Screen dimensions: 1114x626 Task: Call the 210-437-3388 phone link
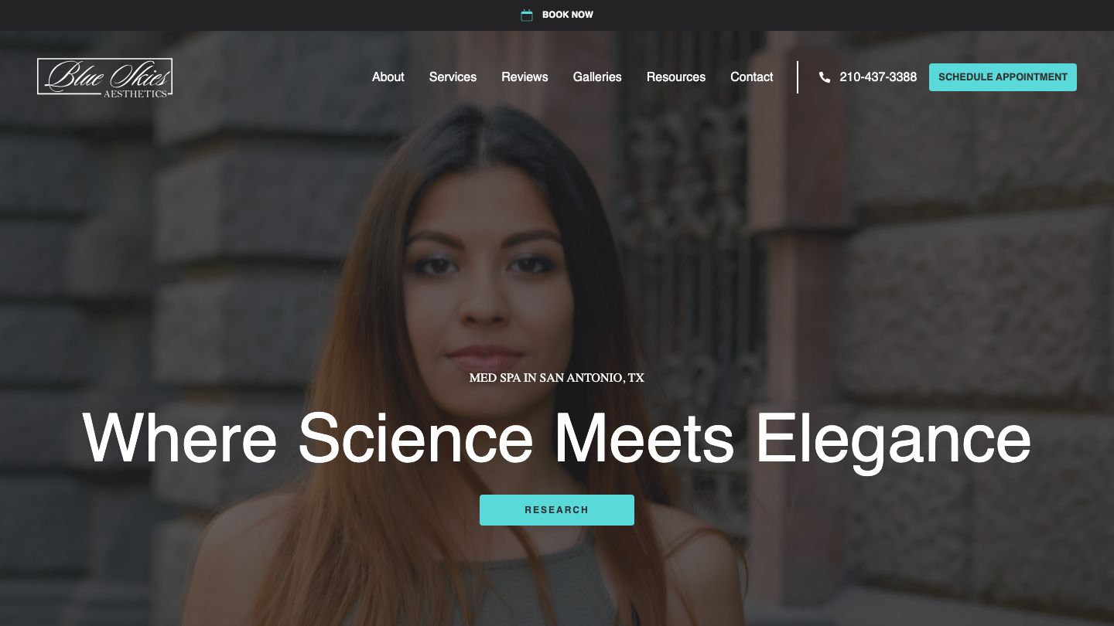(x=878, y=77)
